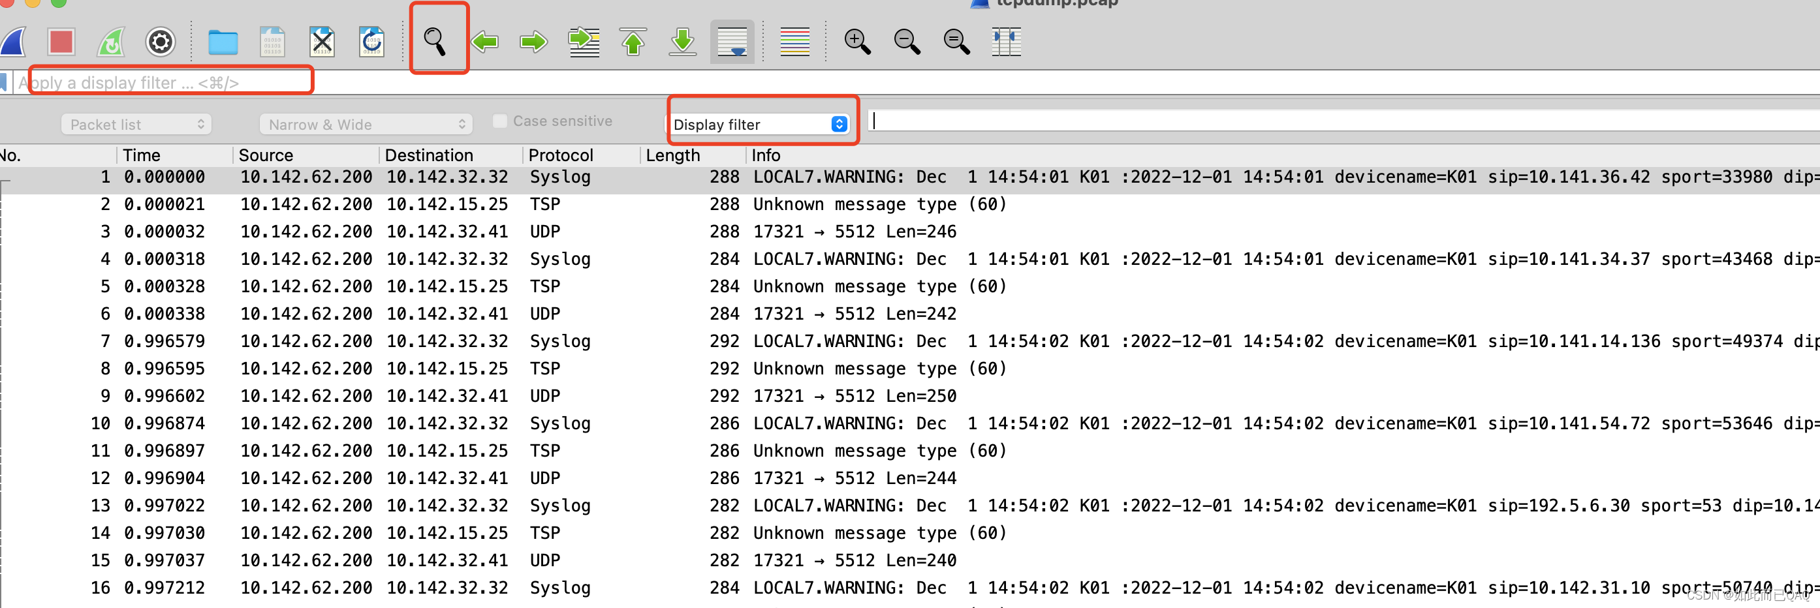This screenshot has width=1820, height=608.
Task: Open a capture file via the folder icon
Action: pos(223,42)
